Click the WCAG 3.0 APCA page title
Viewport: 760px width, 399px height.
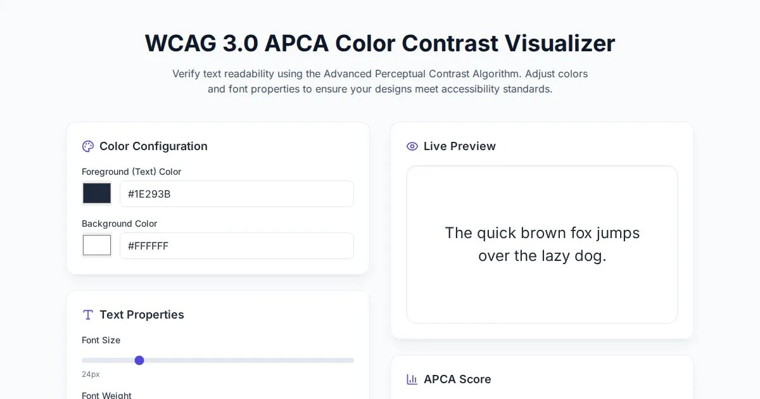click(380, 43)
